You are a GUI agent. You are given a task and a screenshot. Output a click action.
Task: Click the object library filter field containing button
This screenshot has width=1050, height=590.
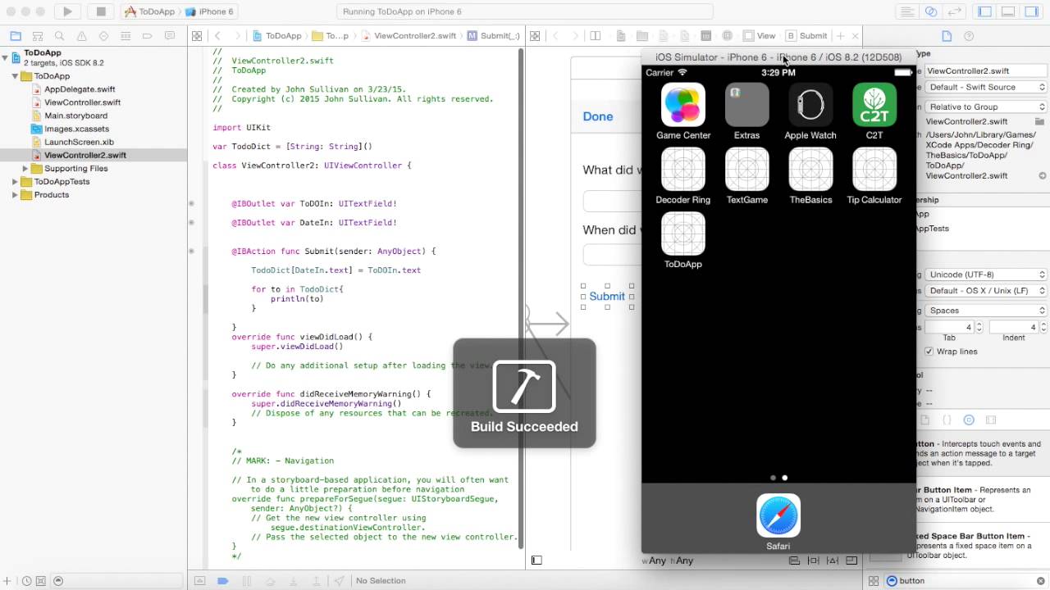tap(965, 581)
